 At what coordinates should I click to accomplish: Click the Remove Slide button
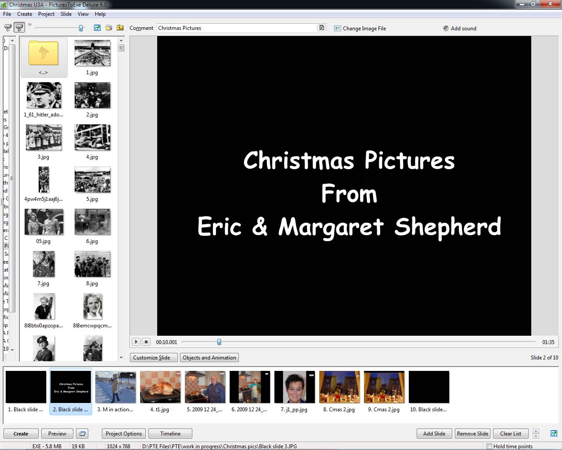click(x=472, y=433)
